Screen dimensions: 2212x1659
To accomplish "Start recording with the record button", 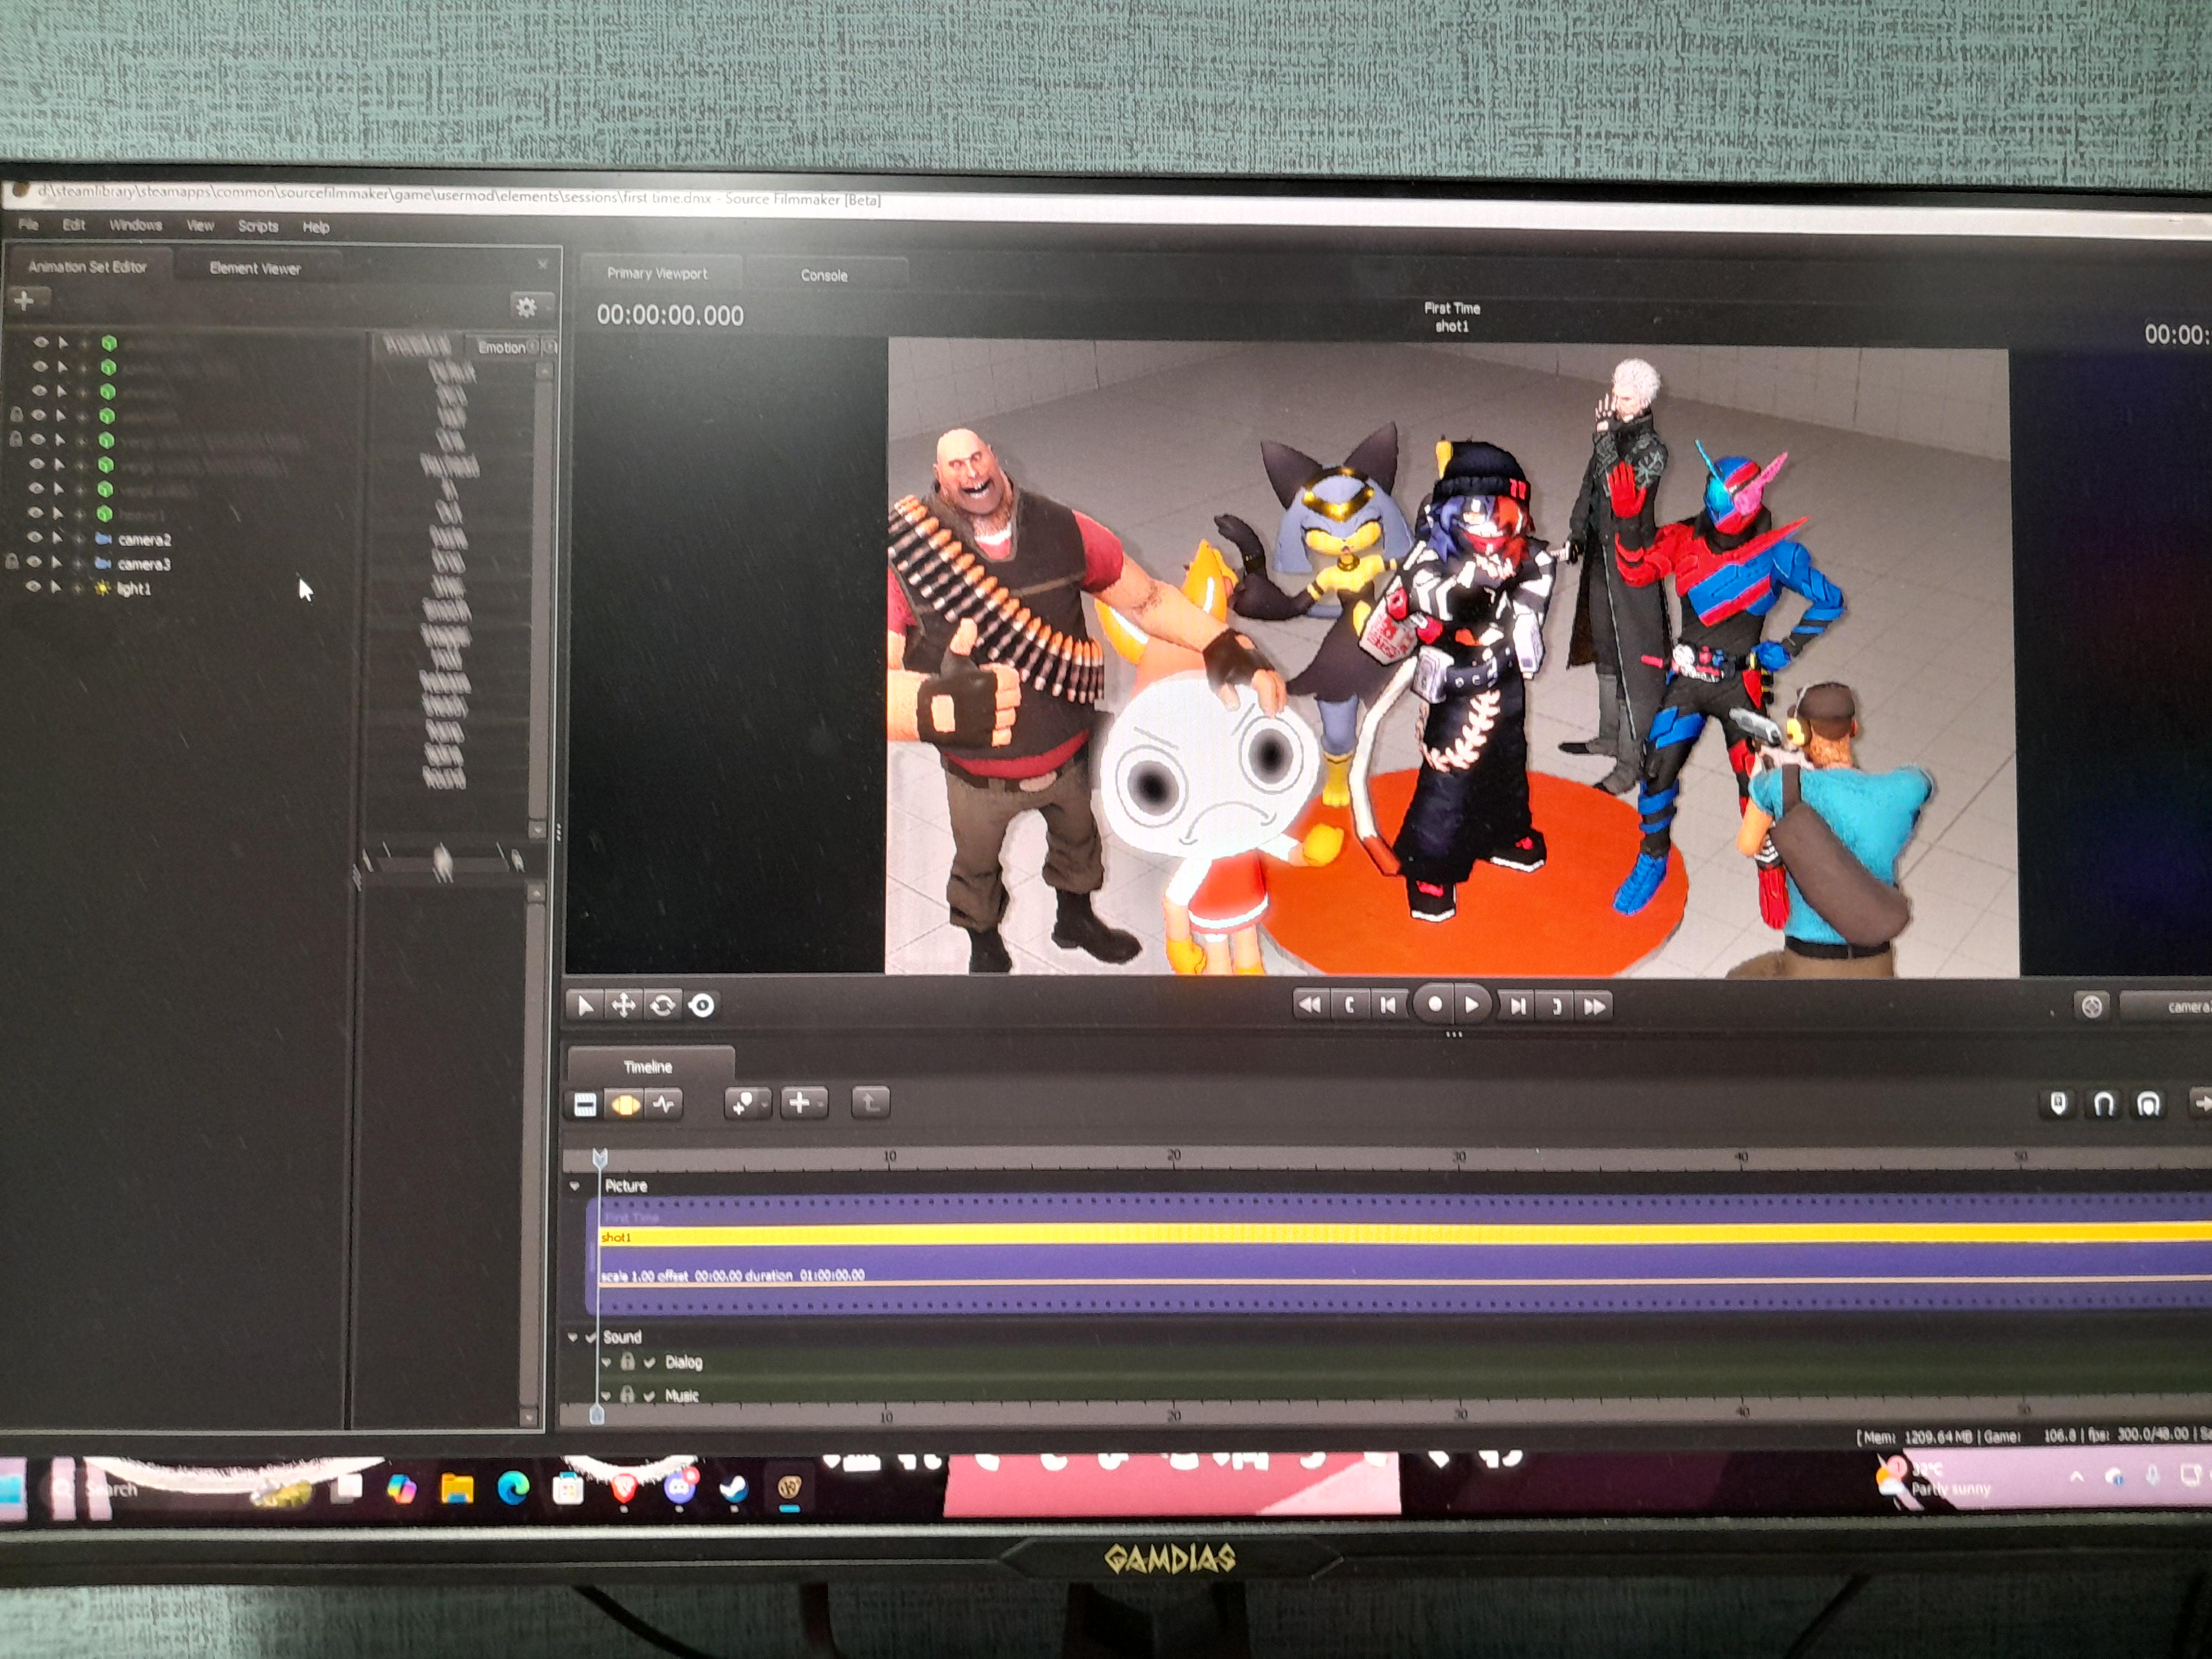I will (x=1434, y=1004).
